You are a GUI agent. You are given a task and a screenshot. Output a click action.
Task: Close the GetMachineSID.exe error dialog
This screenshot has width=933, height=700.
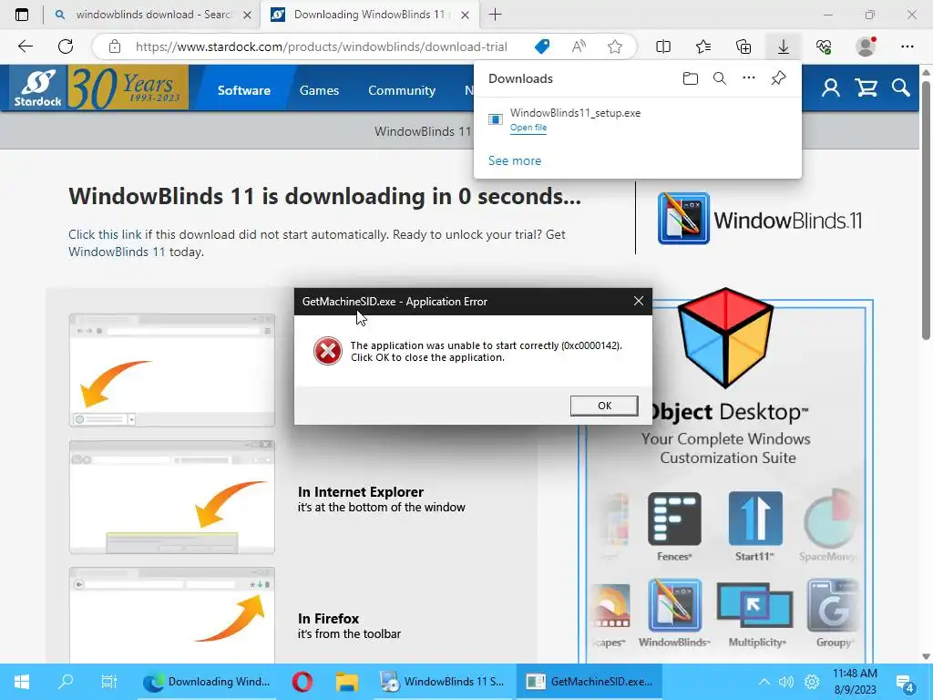(x=639, y=301)
